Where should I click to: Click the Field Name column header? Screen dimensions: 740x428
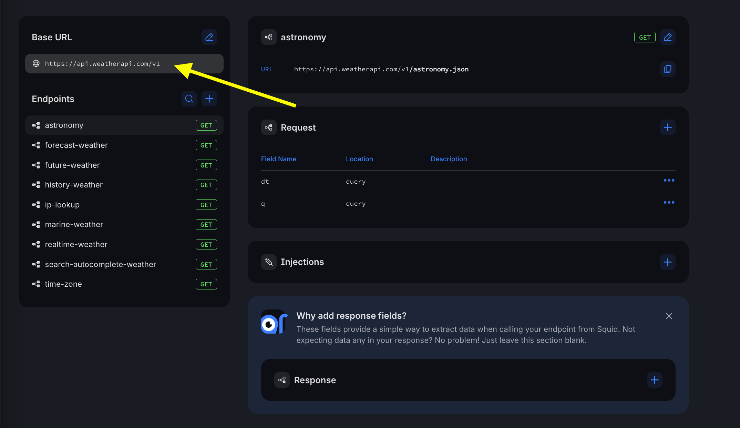[278, 159]
